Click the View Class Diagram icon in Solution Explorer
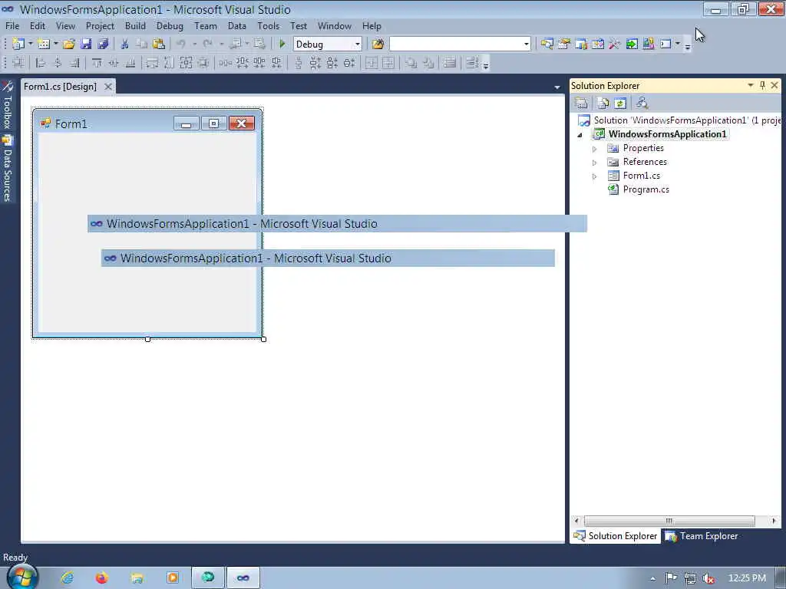 [642, 104]
